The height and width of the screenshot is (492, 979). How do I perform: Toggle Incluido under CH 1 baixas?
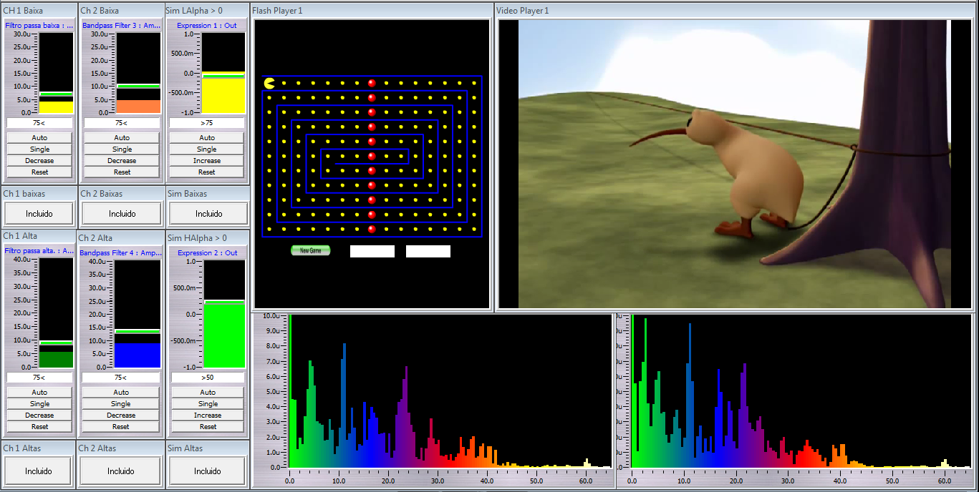point(39,213)
